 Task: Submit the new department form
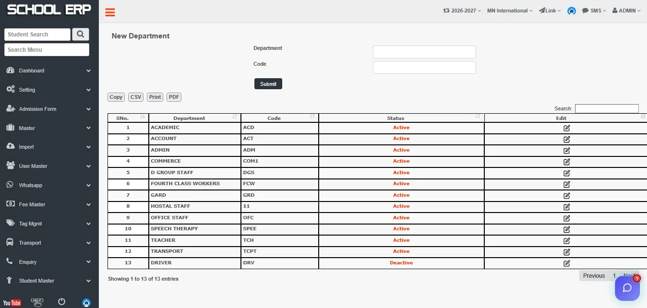[268, 84]
